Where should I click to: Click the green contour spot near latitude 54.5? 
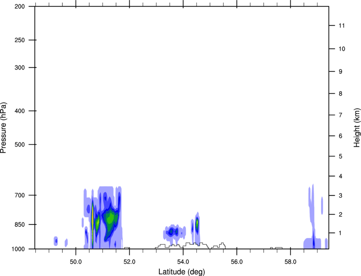197,223
